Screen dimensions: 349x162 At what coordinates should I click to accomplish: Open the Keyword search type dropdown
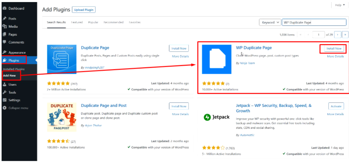click(270, 22)
